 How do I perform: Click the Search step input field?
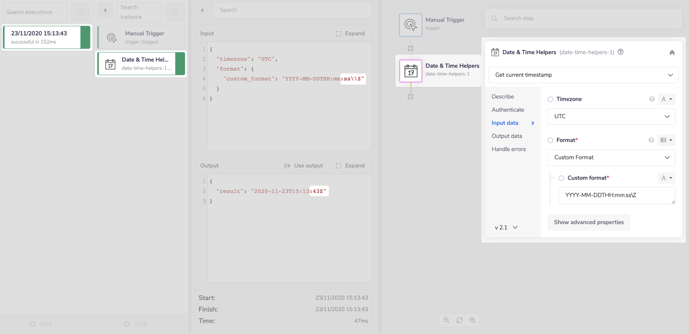pos(583,18)
